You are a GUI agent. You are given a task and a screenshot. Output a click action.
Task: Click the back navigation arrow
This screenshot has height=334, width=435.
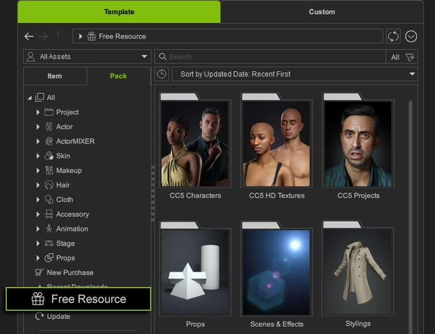tap(29, 36)
